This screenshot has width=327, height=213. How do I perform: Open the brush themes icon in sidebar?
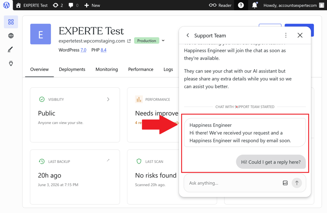point(10,49)
